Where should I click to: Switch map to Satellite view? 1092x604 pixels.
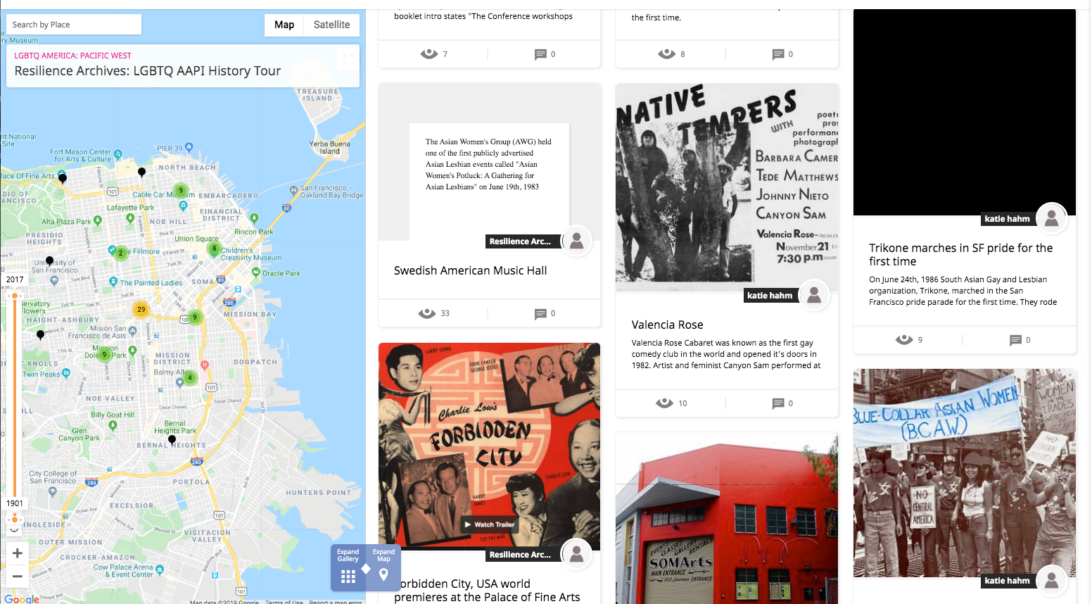coord(331,25)
